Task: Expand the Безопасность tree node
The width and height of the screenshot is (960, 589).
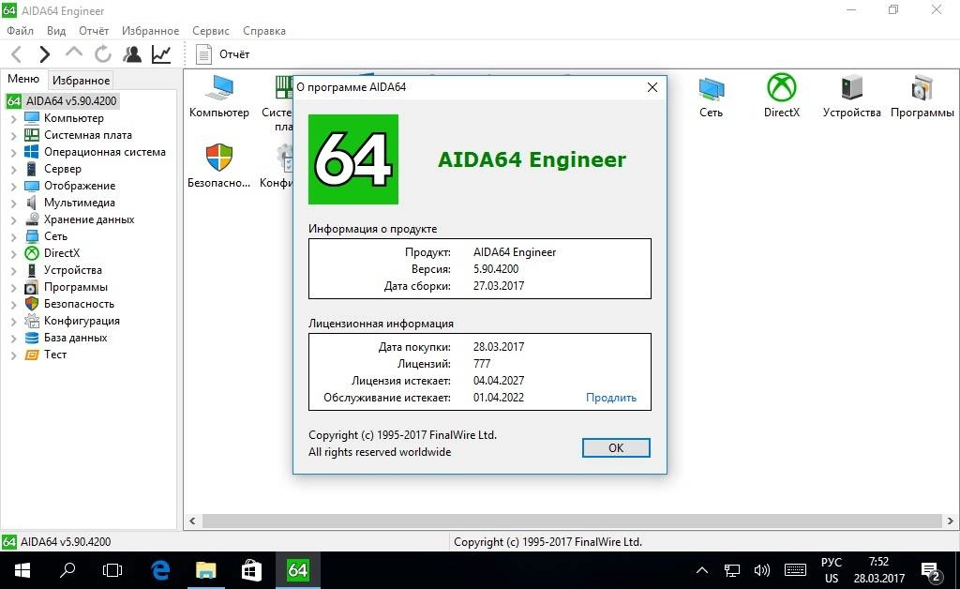Action: pyautogui.click(x=13, y=304)
